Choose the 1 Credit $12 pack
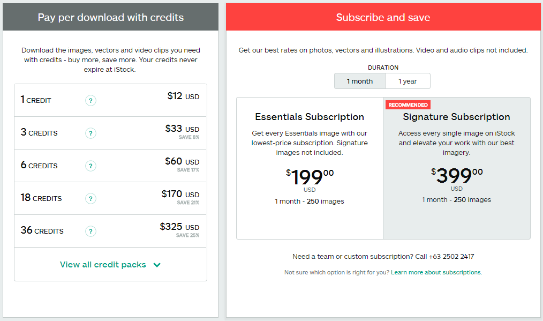The height and width of the screenshot is (321, 543). point(110,100)
